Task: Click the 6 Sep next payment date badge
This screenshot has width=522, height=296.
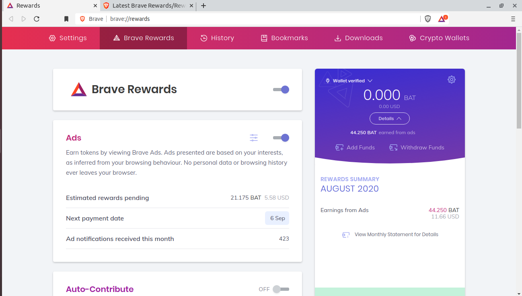Action: (x=277, y=218)
